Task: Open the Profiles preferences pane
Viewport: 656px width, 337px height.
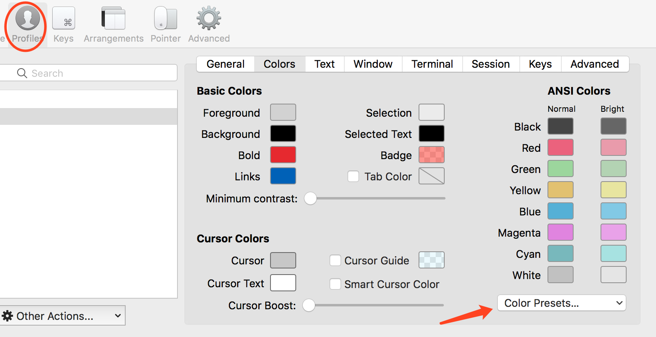Action: 27,24
